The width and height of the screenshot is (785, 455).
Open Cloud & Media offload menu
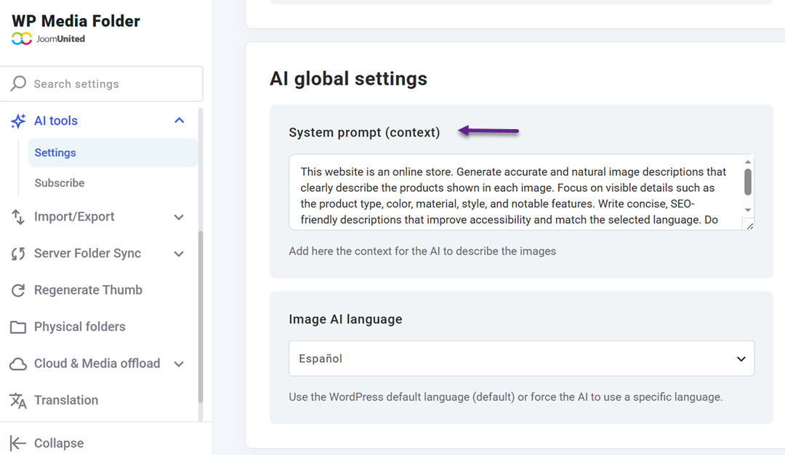click(97, 364)
